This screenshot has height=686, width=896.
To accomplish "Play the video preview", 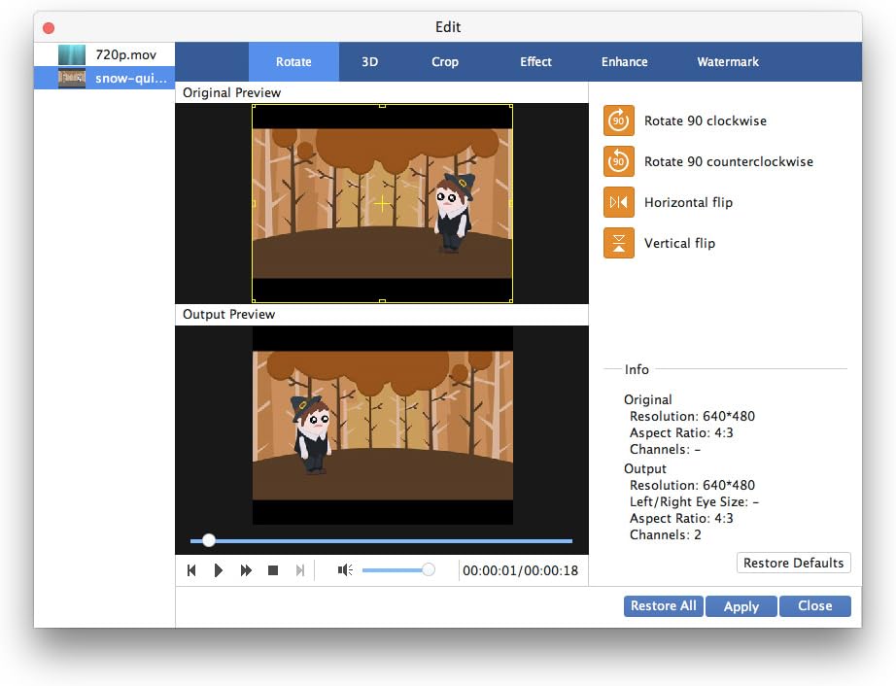I will point(219,570).
